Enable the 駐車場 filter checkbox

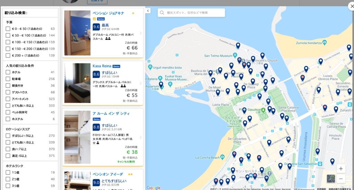(8, 79)
